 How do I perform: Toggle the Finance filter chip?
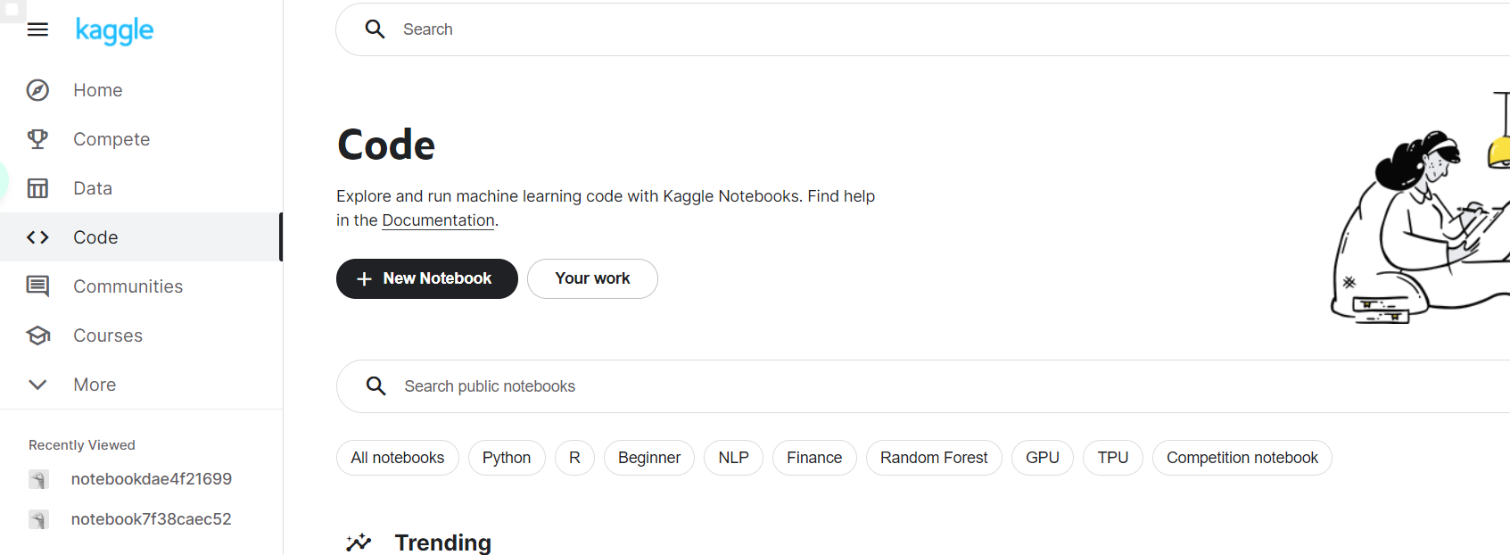(x=814, y=458)
